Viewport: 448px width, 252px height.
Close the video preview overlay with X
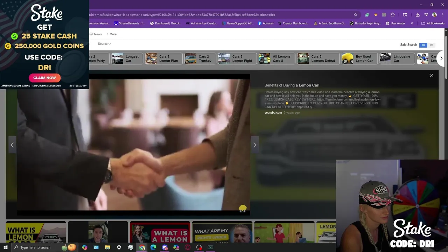click(x=431, y=76)
